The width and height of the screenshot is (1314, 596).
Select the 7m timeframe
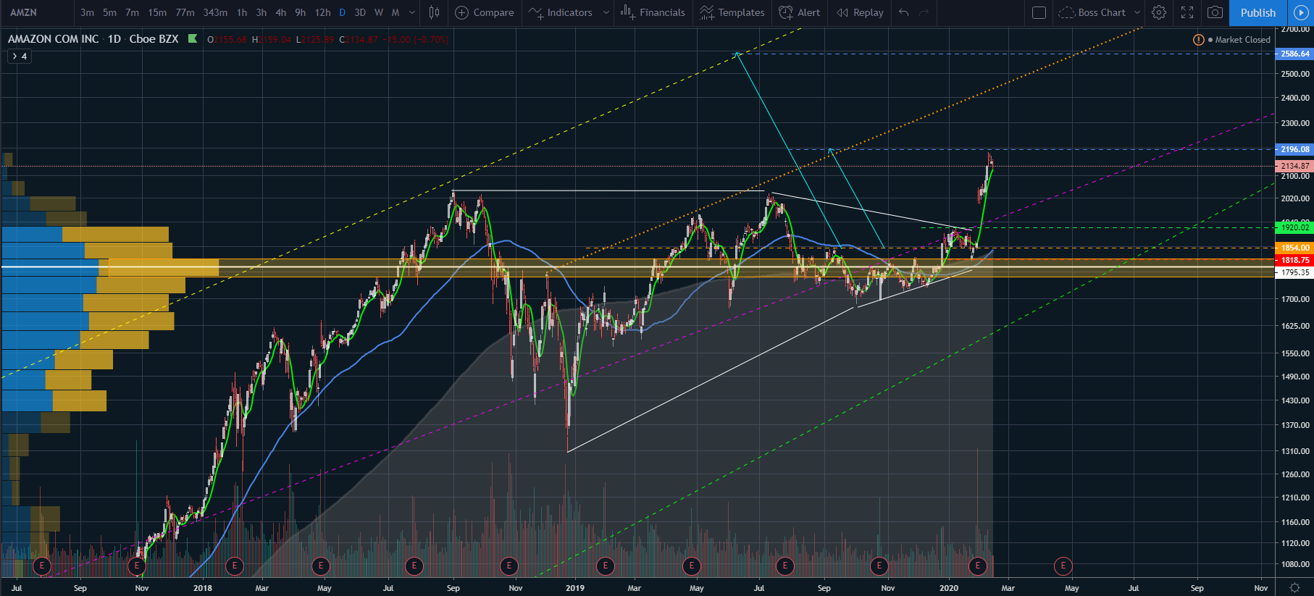[132, 12]
